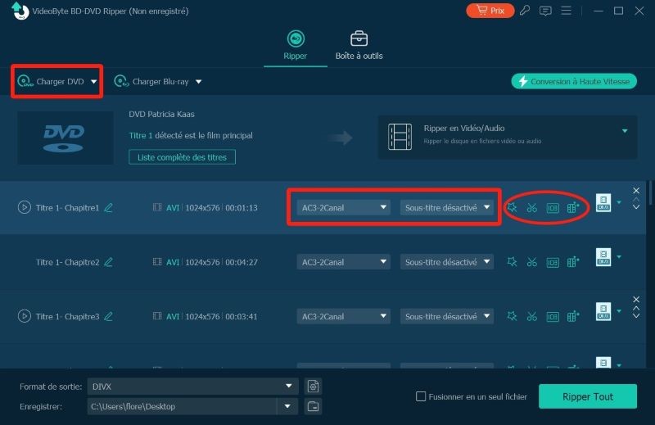The image size is (655, 425).
Task: Expand format arrow next to Chapitre1 DIVX icon
Action: (619, 203)
